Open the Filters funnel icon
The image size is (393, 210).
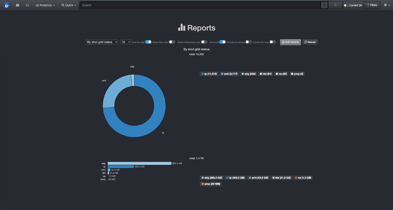pos(372,5)
